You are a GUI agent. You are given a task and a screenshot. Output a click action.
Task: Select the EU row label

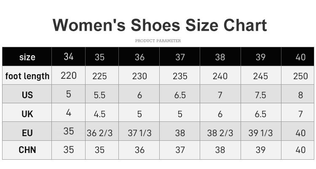[27, 133]
